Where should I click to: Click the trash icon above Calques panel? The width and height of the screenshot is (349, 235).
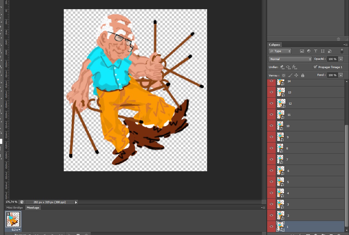click(338, 39)
